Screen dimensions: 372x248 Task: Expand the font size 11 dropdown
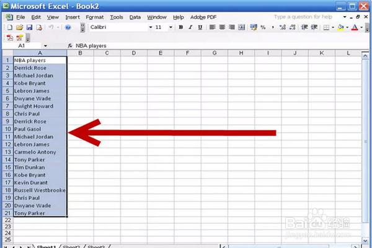170,27
